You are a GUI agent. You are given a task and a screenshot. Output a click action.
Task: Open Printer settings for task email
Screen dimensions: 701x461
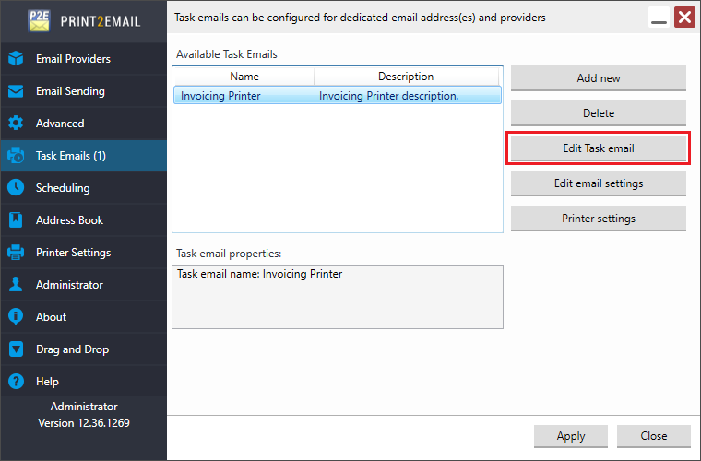pyautogui.click(x=598, y=219)
